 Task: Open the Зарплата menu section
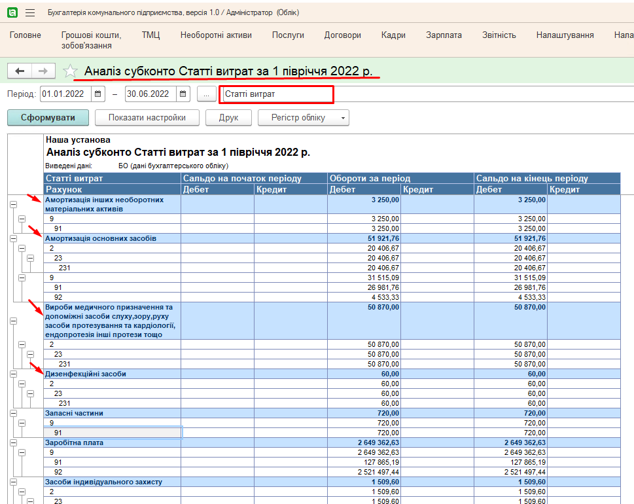click(444, 35)
